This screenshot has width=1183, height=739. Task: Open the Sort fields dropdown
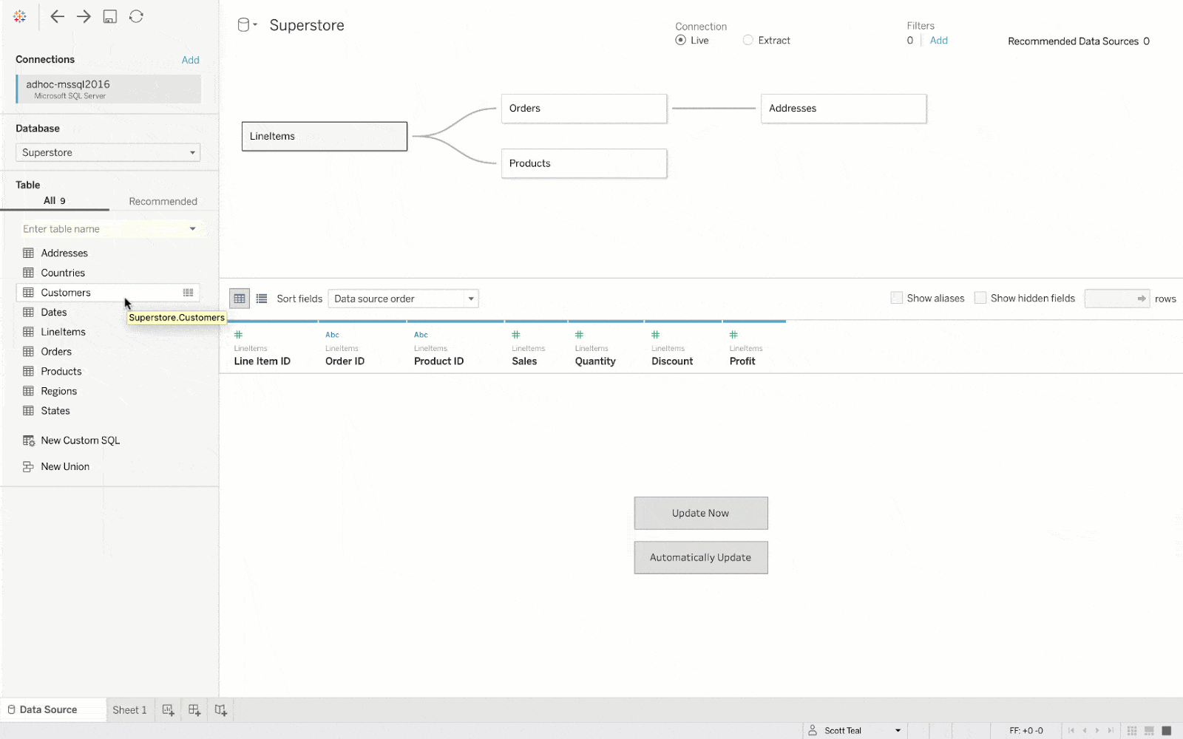403,299
